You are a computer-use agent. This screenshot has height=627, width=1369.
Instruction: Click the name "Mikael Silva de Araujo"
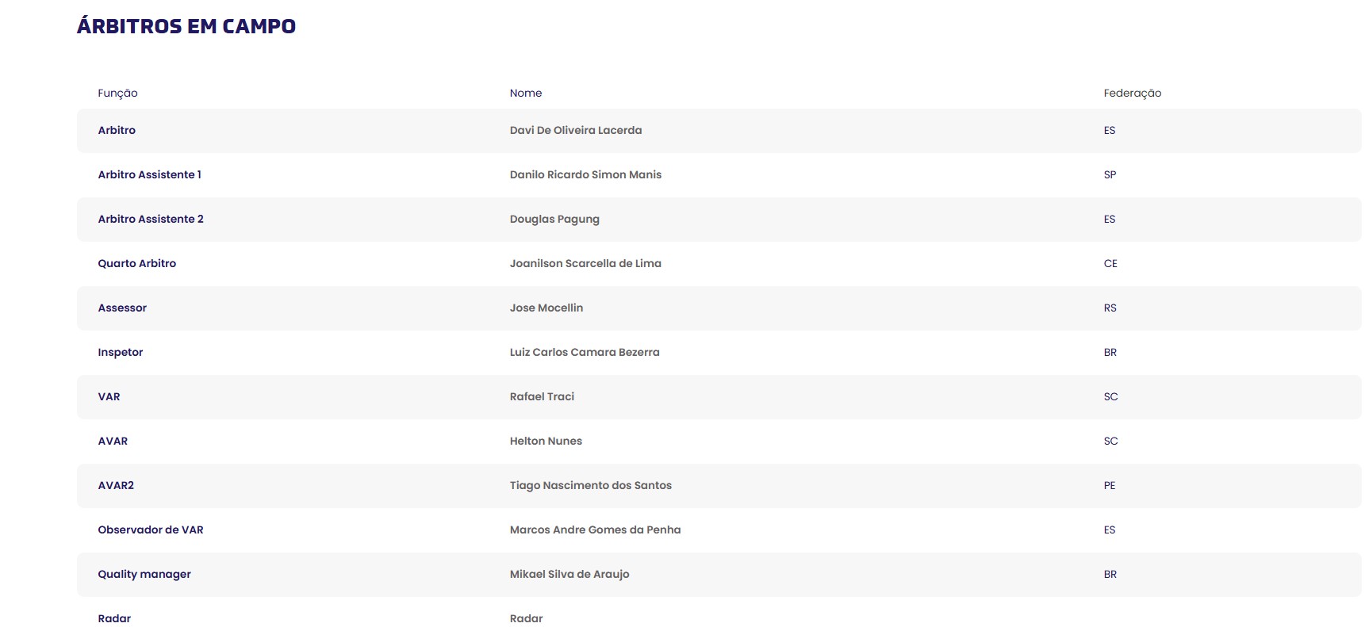(x=569, y=575)
